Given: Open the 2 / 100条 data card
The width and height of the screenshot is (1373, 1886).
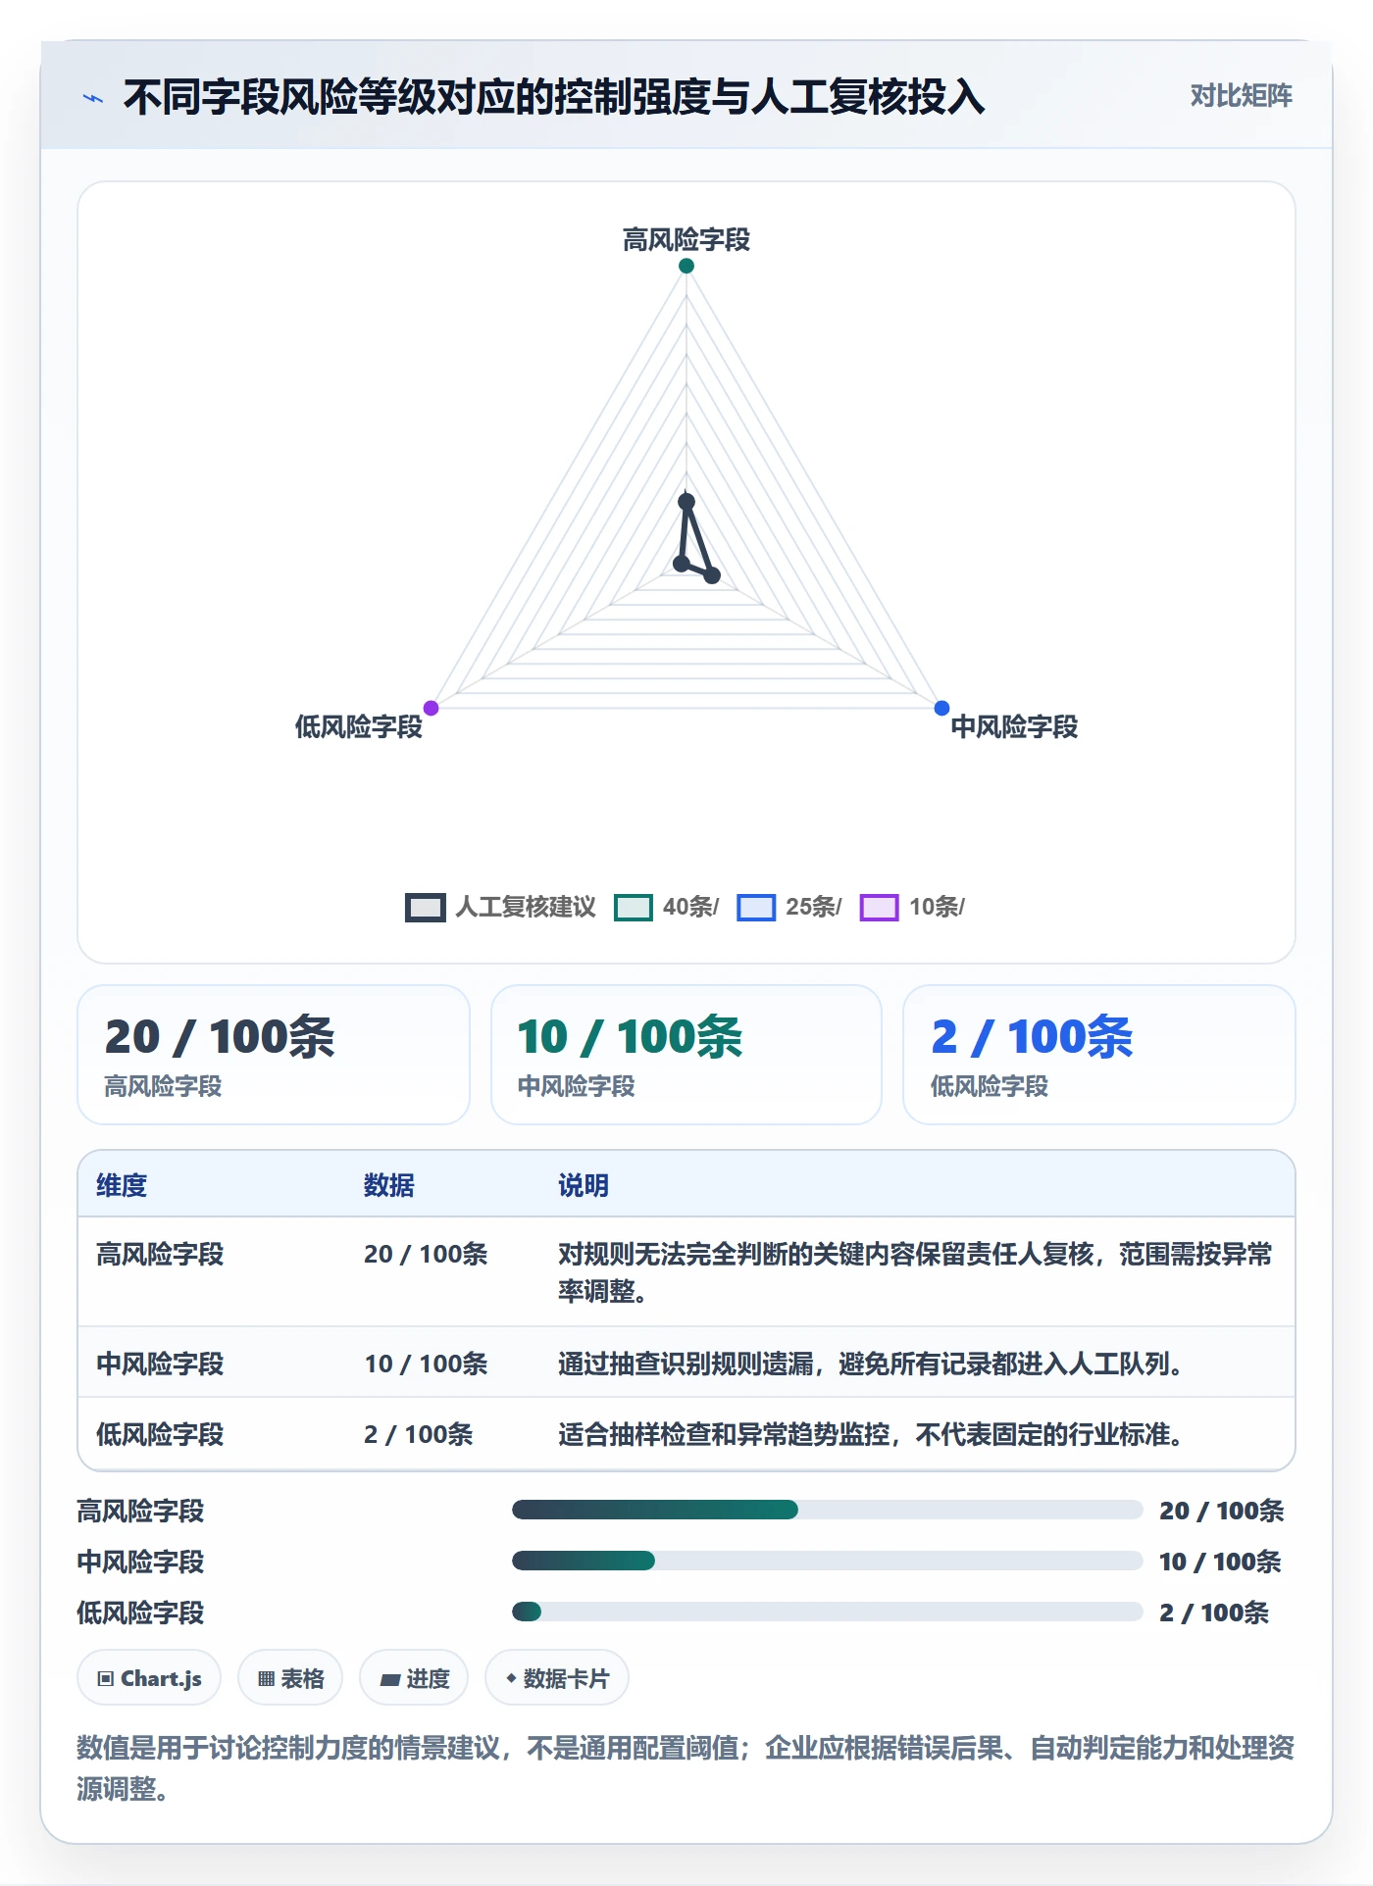Looking at the screenshot, I should pyautogui.click(x=1099, y=1055).
